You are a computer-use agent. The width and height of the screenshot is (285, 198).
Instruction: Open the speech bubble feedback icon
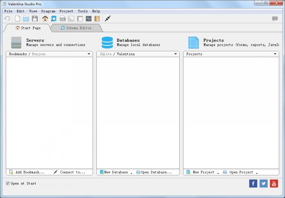click(275, 18)
